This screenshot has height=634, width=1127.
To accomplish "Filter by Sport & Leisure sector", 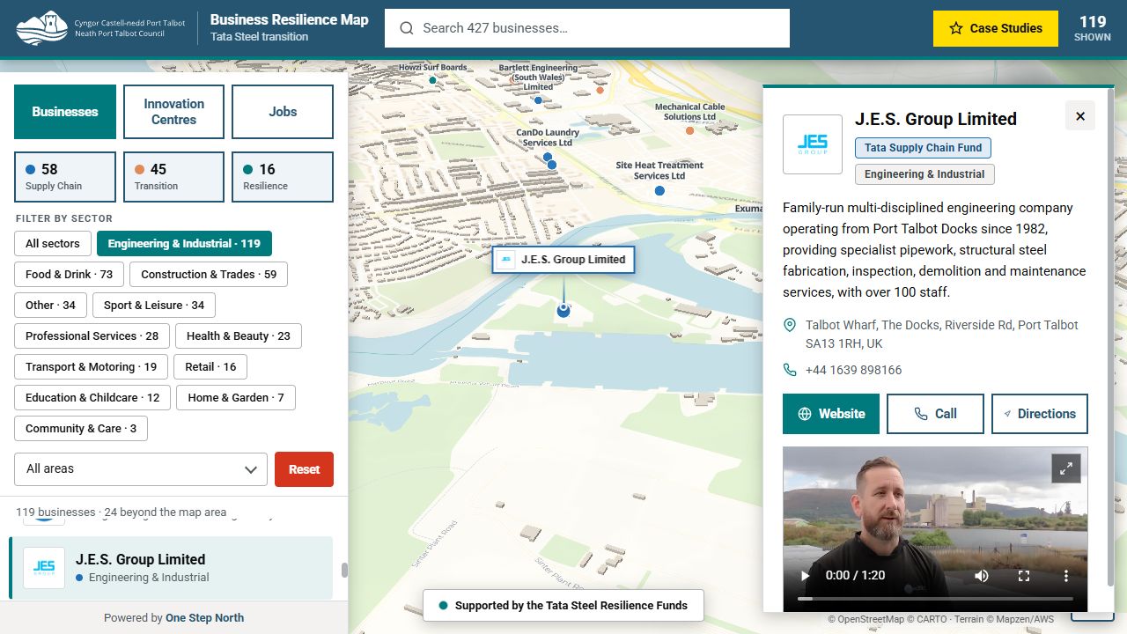I will click(154, 306).
